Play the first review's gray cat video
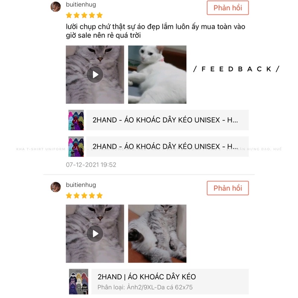This screenshot has height=298, width=298. point(95,74)
